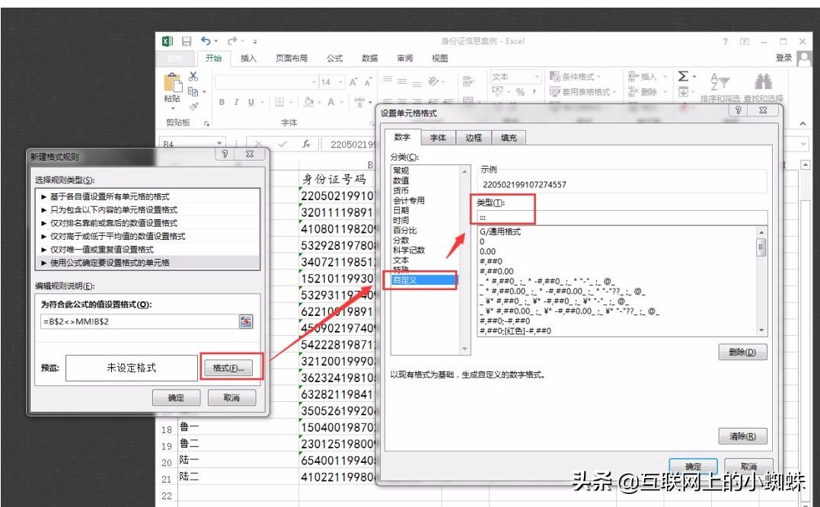Switch to the 字体 tab in dialog

point(440,138)
